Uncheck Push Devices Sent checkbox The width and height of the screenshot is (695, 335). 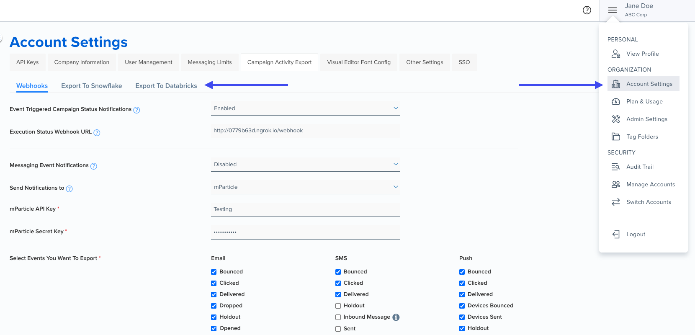(x=462, y=317)
